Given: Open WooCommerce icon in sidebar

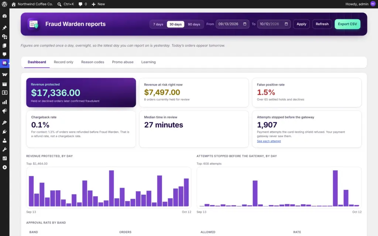Looking at the screenshot, I should tap(4, 74).
